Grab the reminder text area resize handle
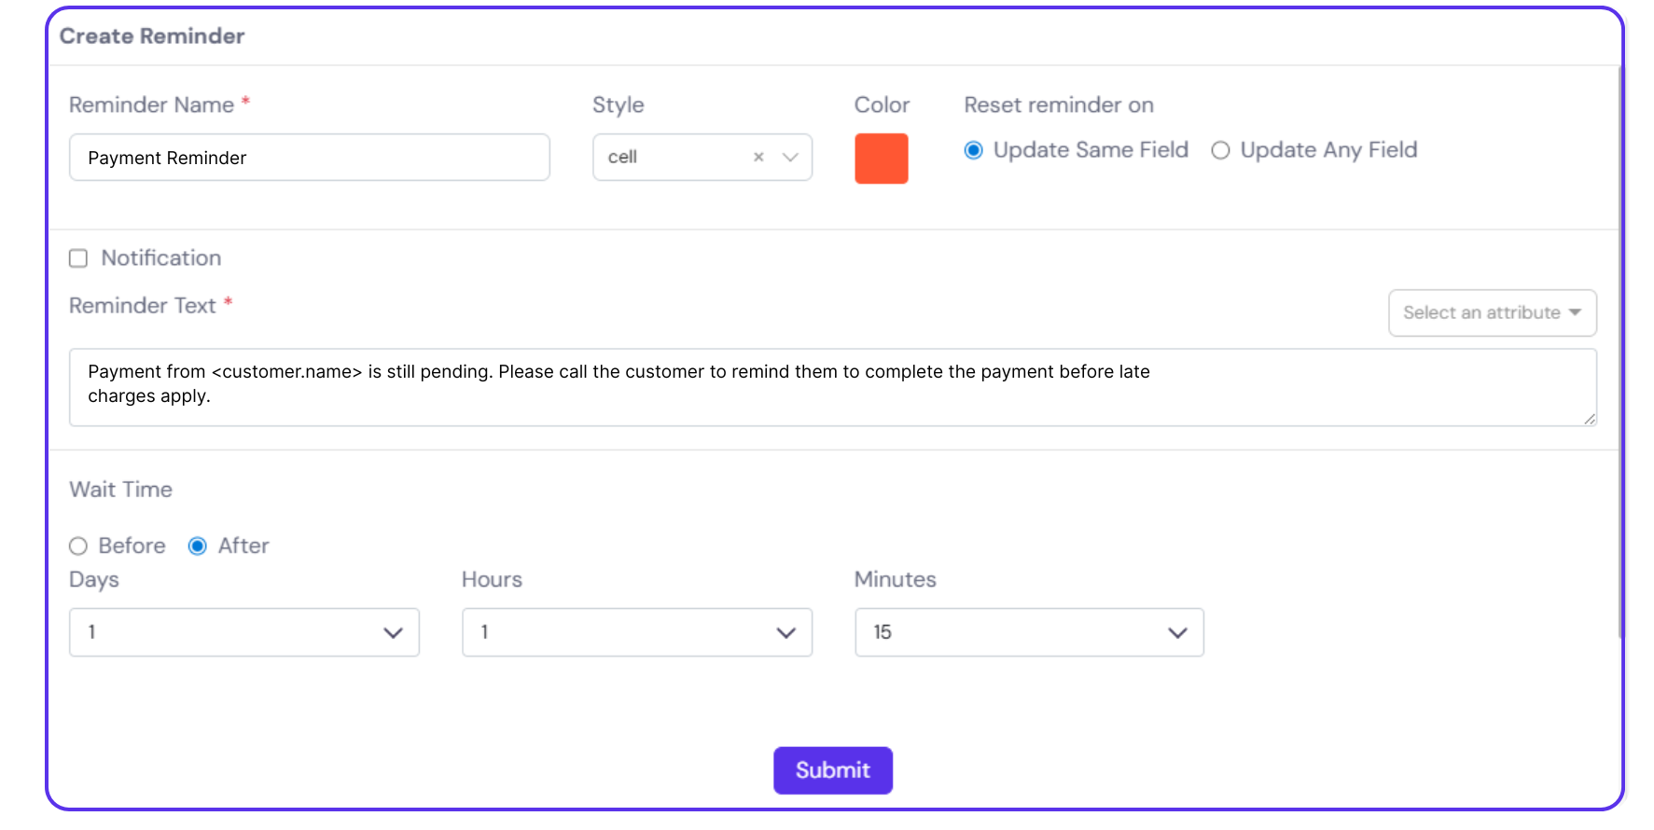 click(x=1589, y=419)
